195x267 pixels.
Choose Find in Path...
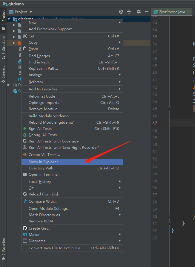pyautogui.click(x=72, y=62)
